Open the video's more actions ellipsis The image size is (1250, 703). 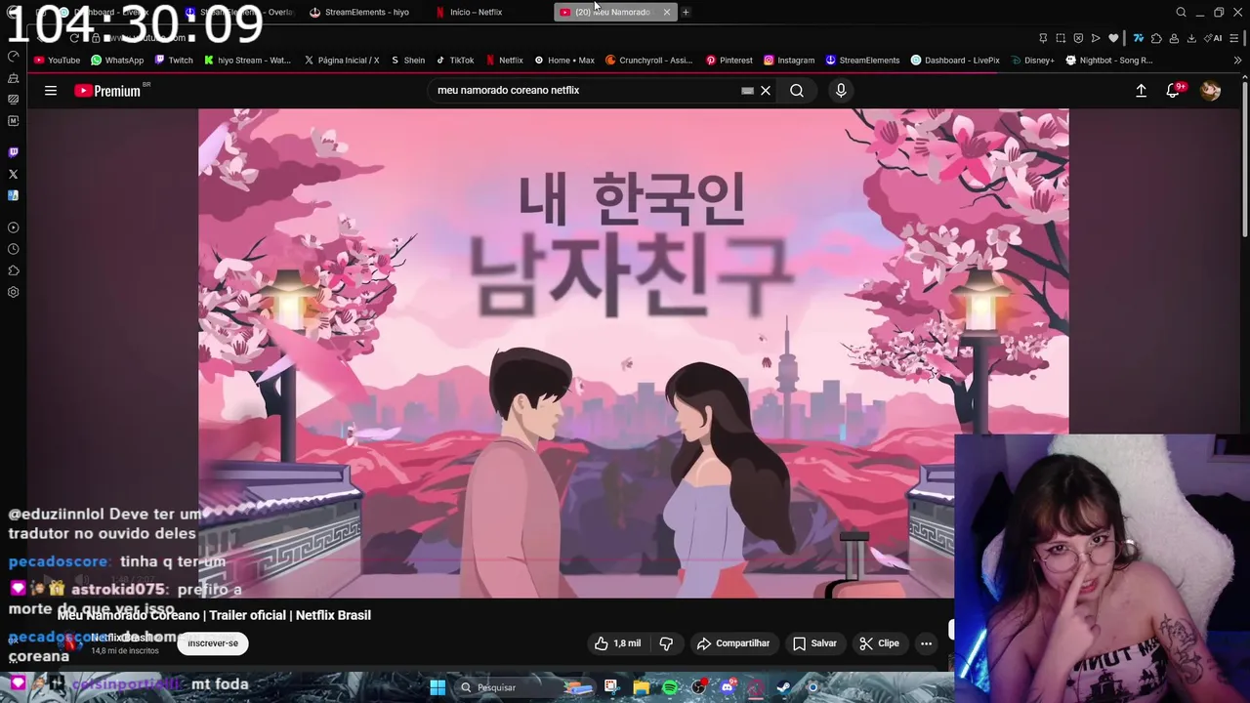(926, 643)
